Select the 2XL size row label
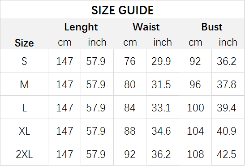 (x=24, y=154)
